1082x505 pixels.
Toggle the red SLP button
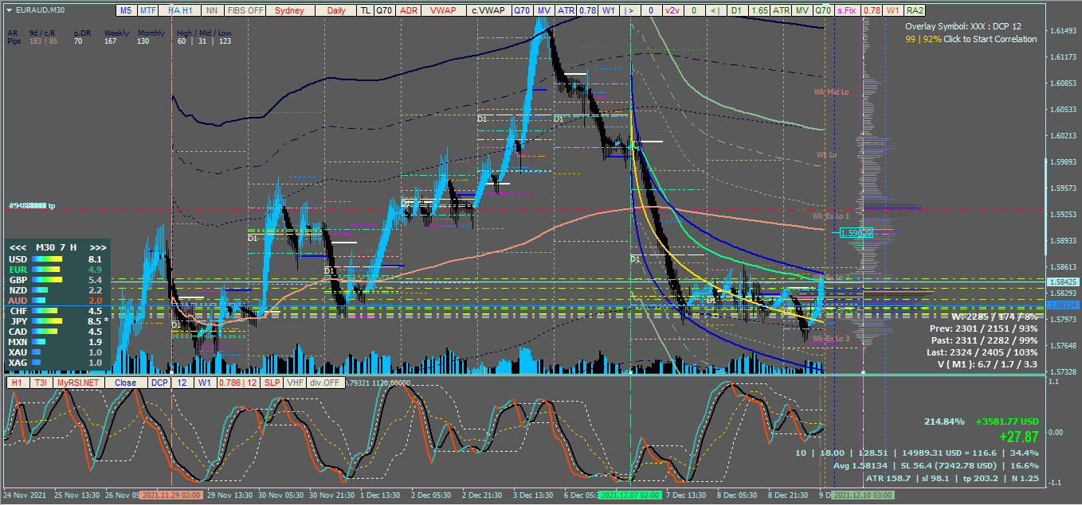pos(272,383)
